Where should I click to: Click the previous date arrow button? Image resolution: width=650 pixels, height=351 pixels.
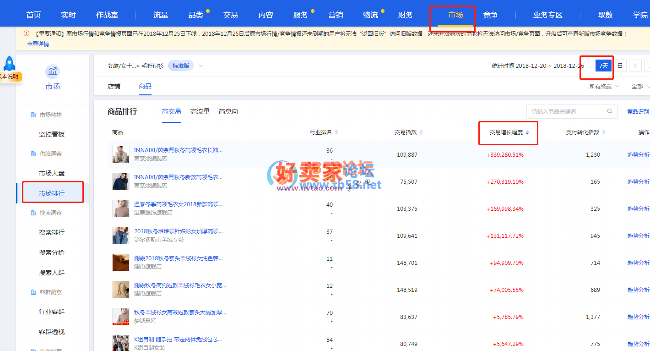point(635,66)
